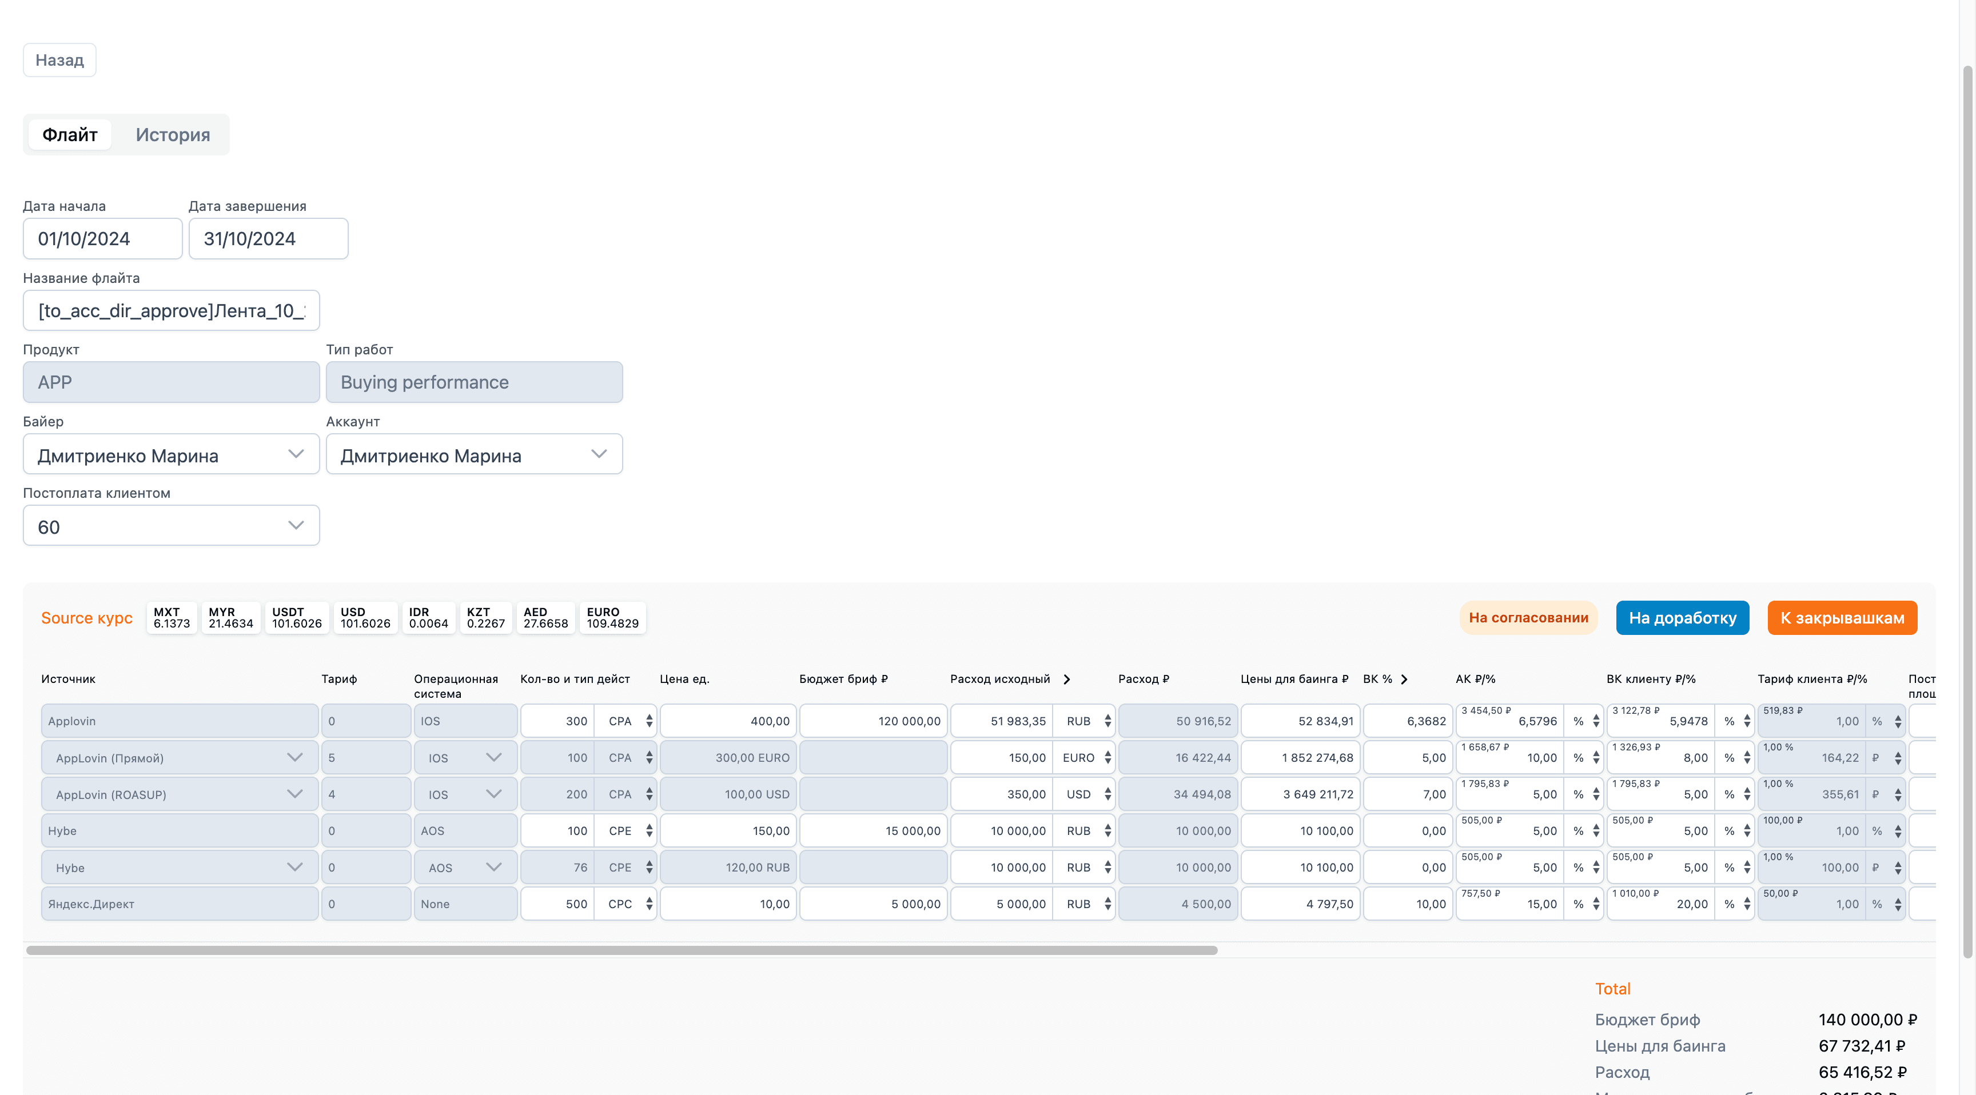
Task: Change USD currency selector in AppLovin (ROASUP) row
Action: pyautogui.click(x=1084, y=794)
